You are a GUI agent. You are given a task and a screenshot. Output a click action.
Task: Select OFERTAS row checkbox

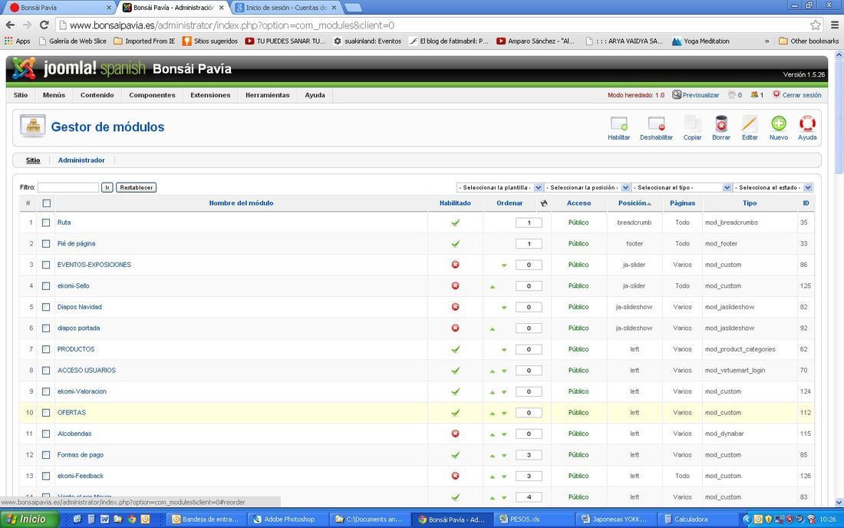[x=46, y=413]
